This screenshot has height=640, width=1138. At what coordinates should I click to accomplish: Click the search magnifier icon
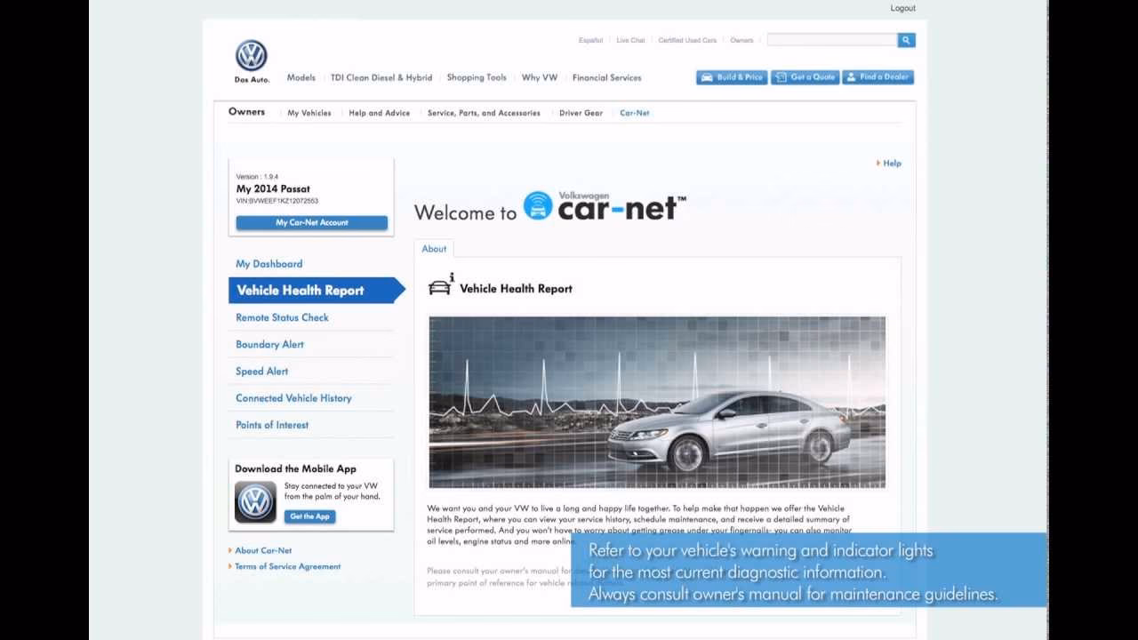coord(906,40)
